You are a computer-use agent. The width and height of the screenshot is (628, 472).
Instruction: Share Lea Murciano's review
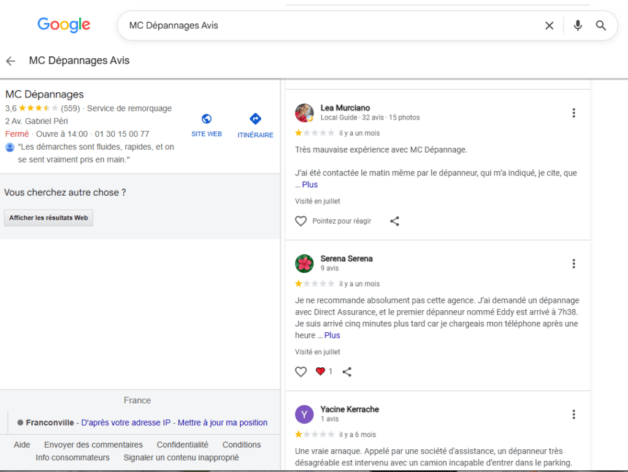(394, 221)
